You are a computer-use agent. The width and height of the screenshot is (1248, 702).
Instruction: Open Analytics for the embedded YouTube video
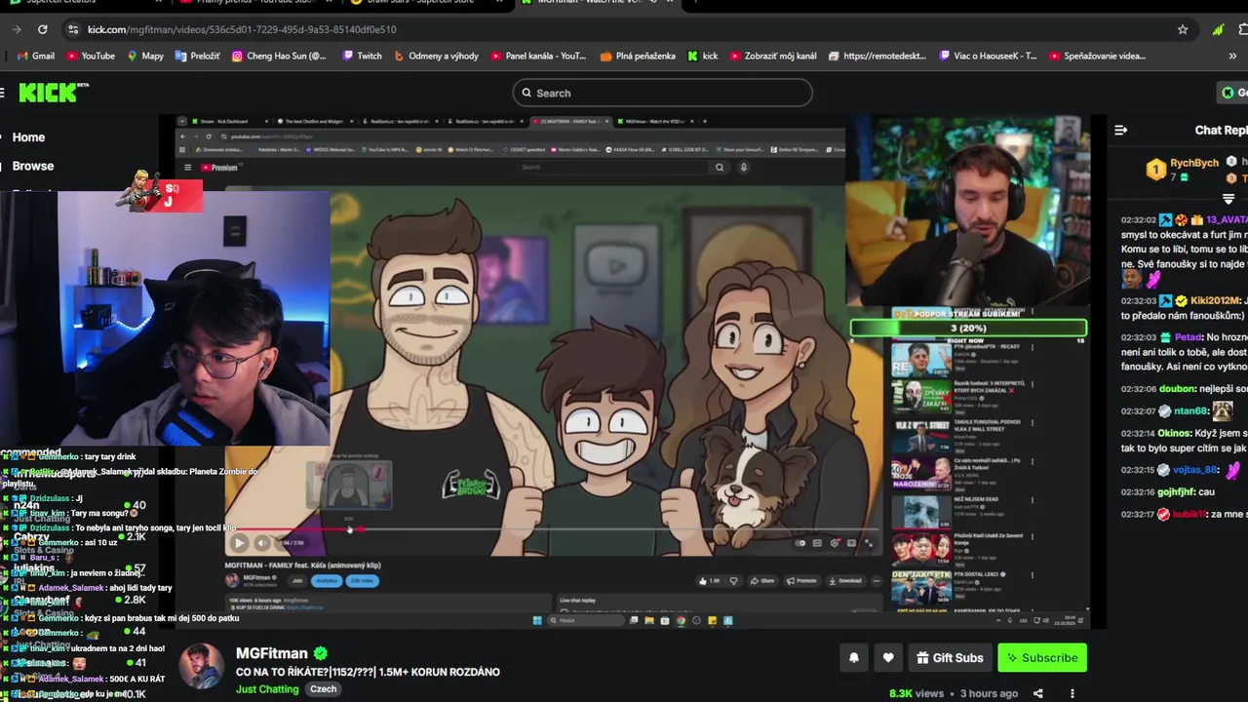pyautogui.click(x=328, y=581)
